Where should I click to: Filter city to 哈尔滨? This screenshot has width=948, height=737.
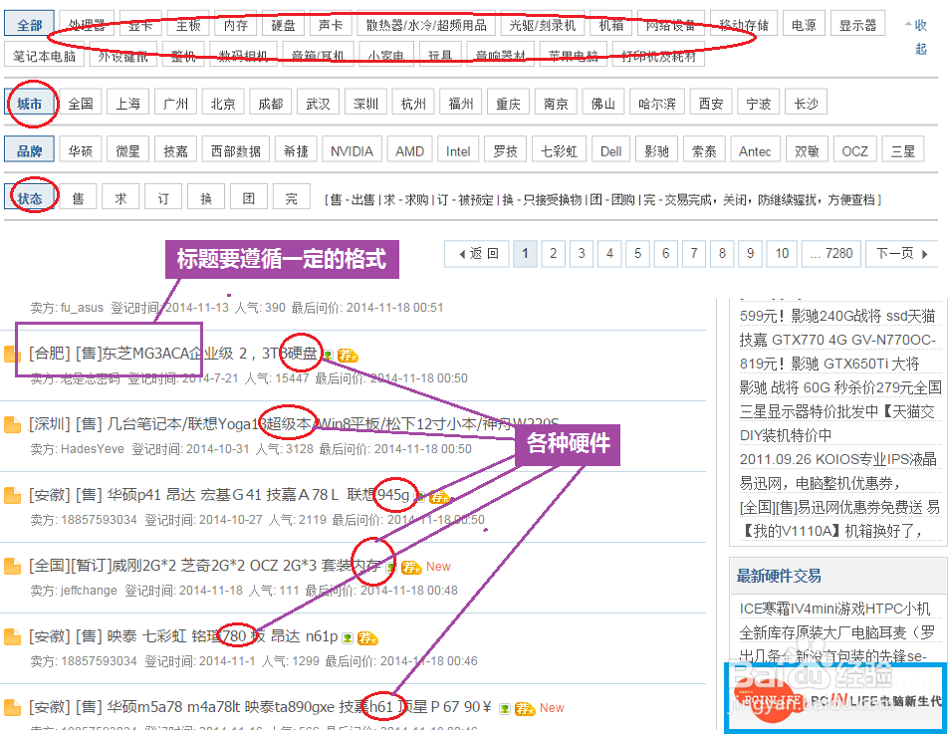tap(656, 104)
